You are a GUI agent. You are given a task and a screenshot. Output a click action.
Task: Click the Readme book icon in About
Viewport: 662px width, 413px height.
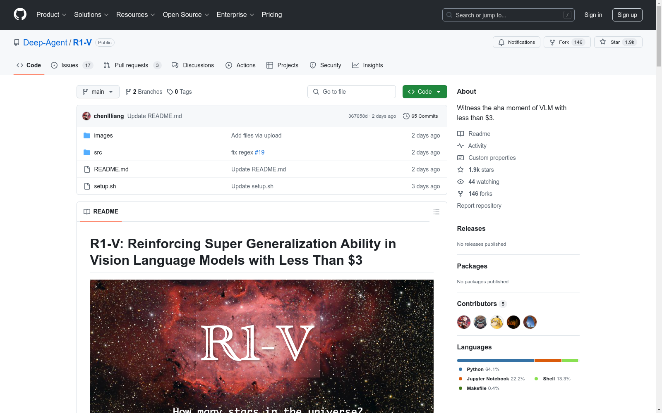tap(461, 134)
